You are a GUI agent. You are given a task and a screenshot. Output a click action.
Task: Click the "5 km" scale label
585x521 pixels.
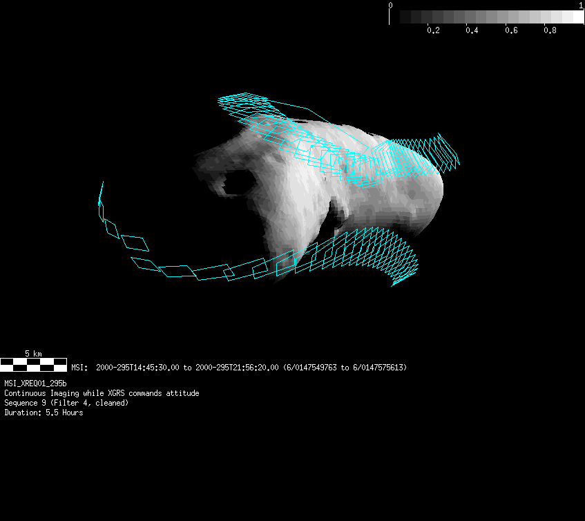pyautogui.click(x=33, y=354)
